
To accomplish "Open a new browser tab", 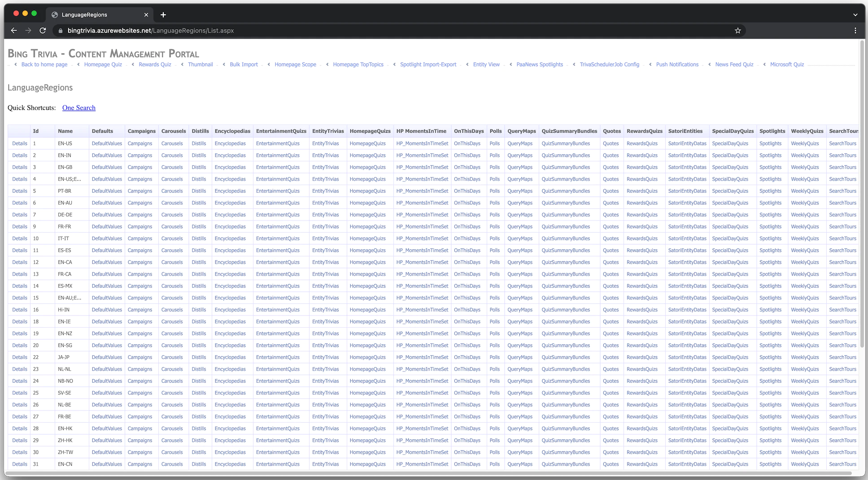I will point(163,15).
